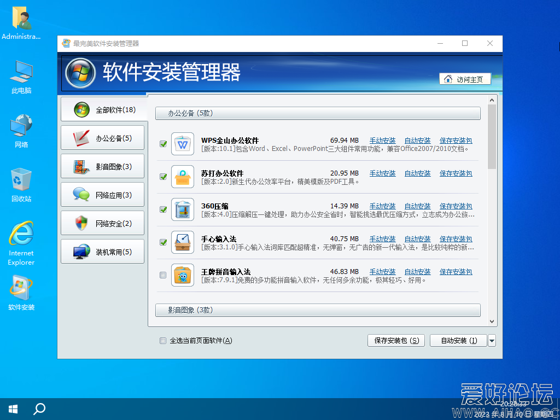Click the 苏打办公软件 app icon
The height and width of the screenshot is (420, 560).
coord(183,177)
